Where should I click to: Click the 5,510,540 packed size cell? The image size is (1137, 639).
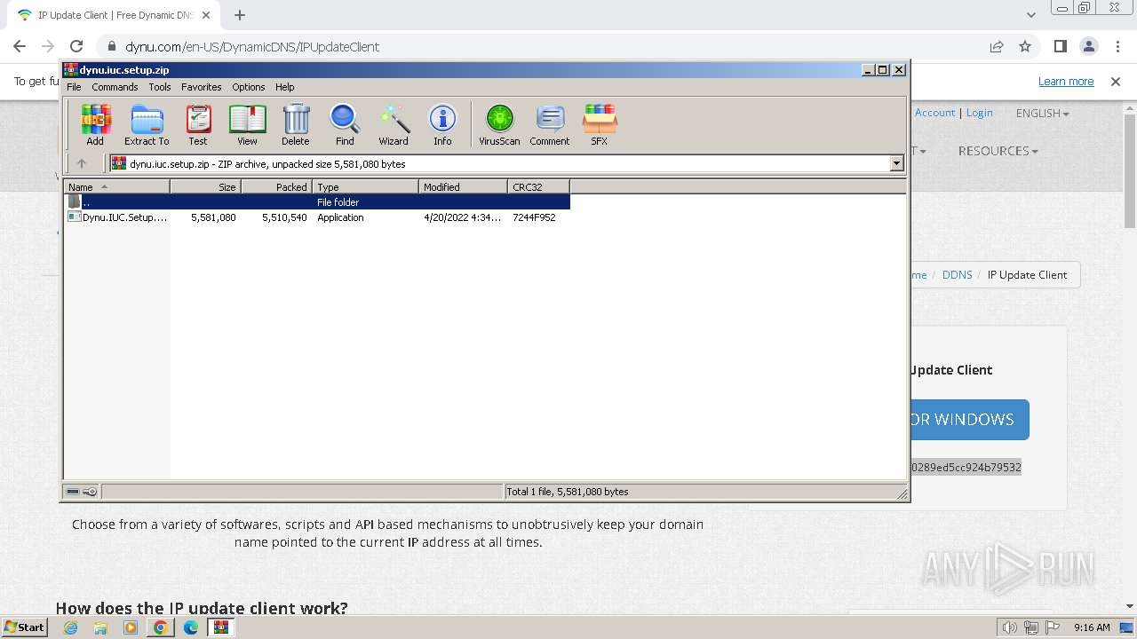point(284,217)
